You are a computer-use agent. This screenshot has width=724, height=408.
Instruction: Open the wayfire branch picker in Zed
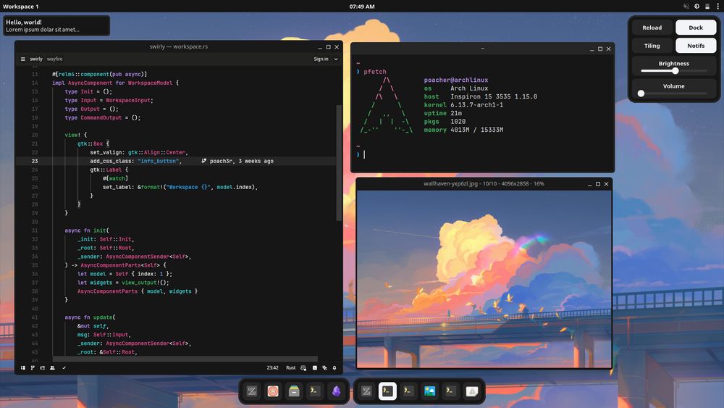54,59
